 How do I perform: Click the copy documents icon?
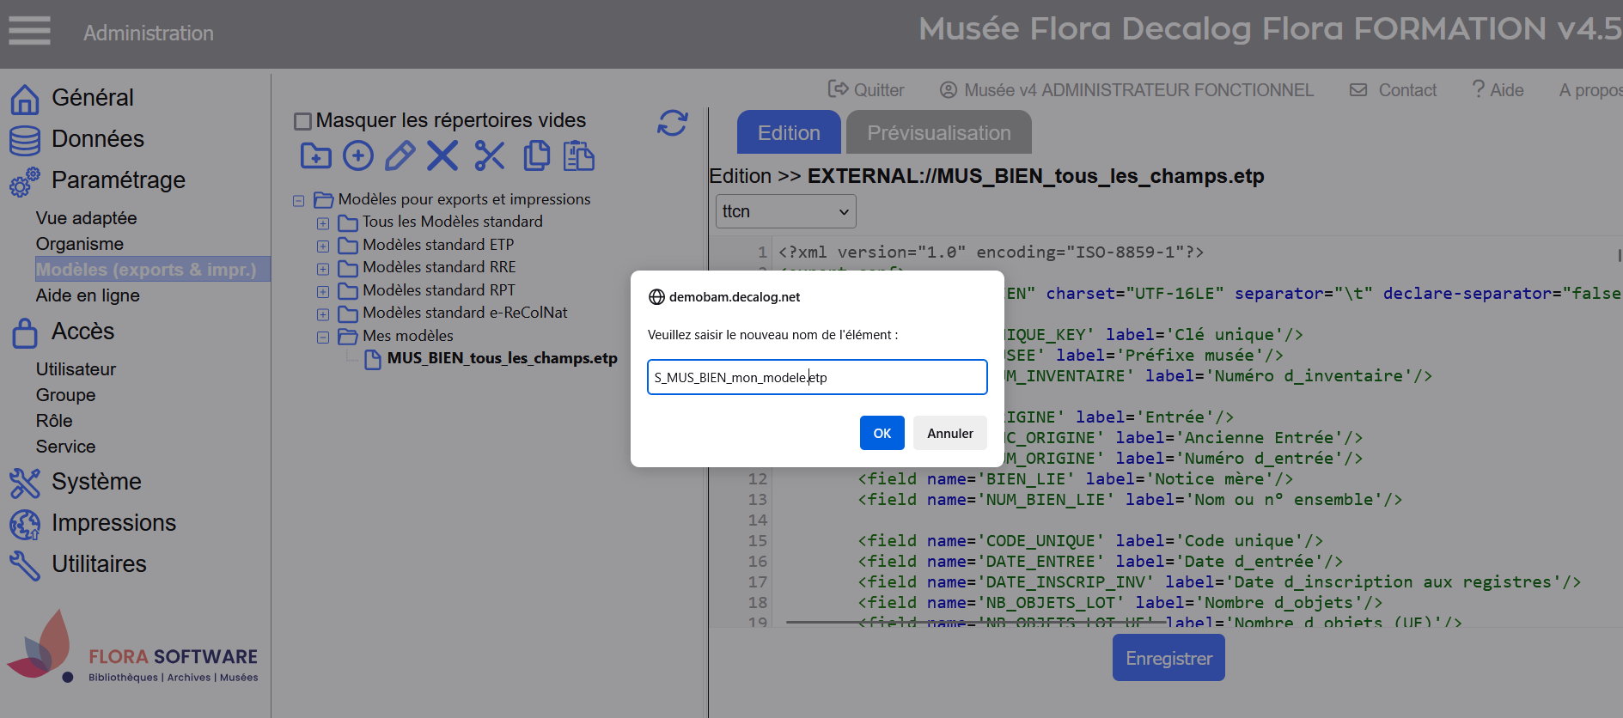pos(536,156)
